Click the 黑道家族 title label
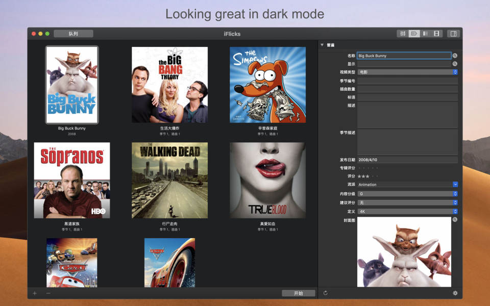Screen dimensions: 490x306 pyautogui.click(x=72, y=224)
